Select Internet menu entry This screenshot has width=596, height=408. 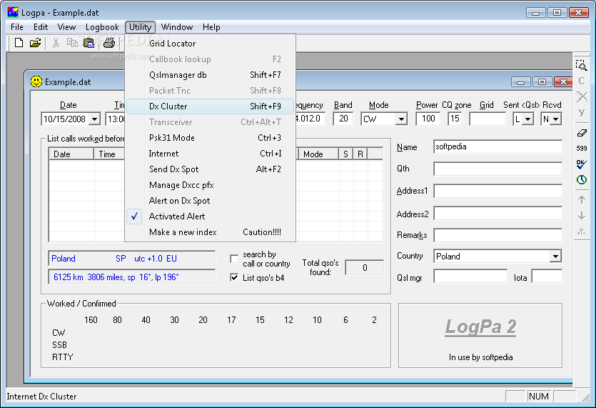[x=210, y=154]
